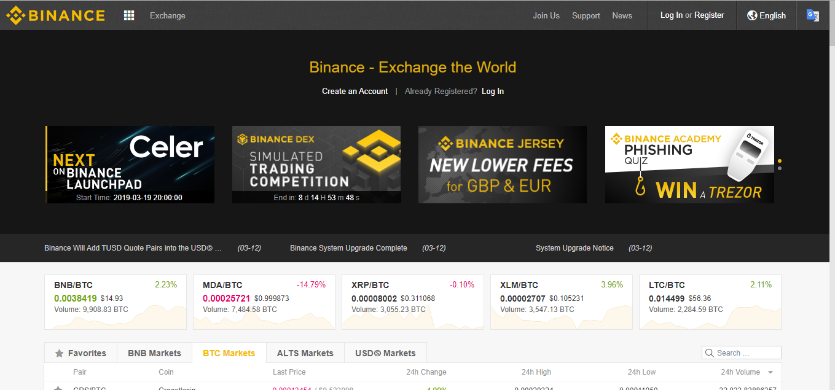Open the LTC/BTC ticker card
The height and width of the screenshot is (390, 835).
click(x=710, y=302)
